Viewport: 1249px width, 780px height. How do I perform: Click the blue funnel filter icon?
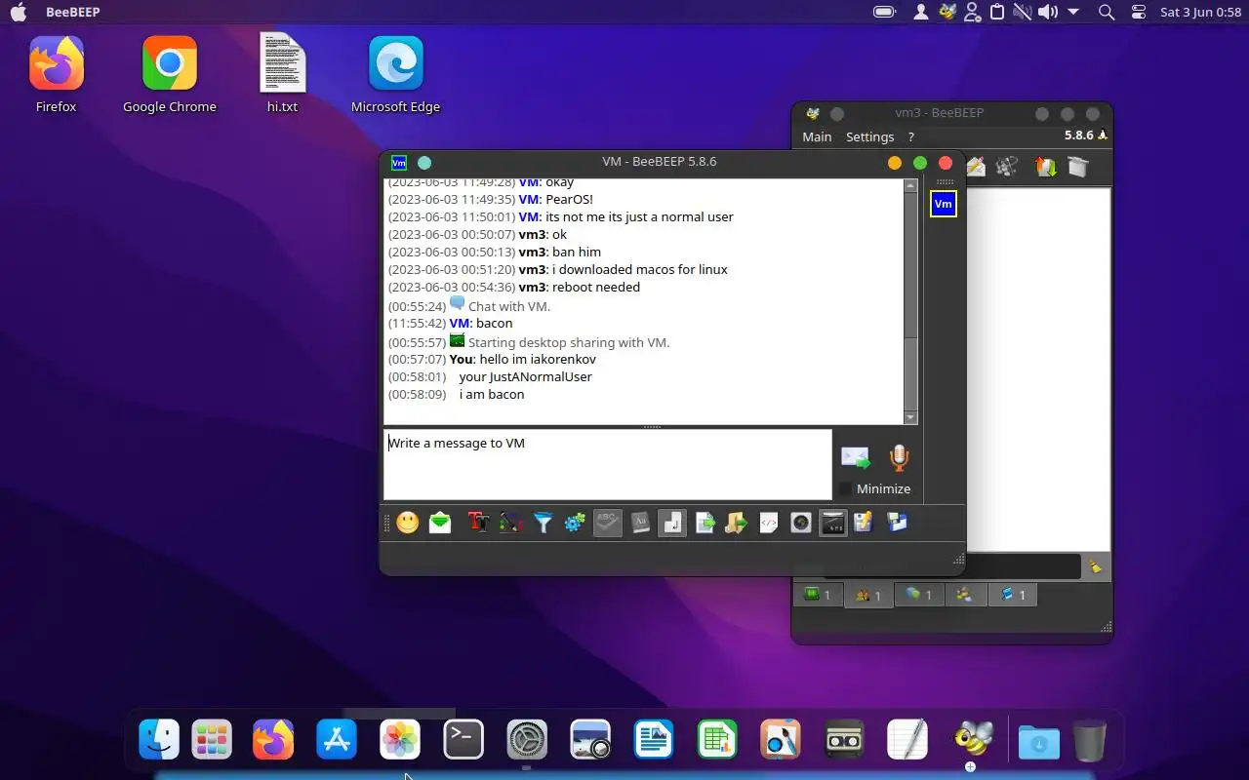(x=543, y=523)
